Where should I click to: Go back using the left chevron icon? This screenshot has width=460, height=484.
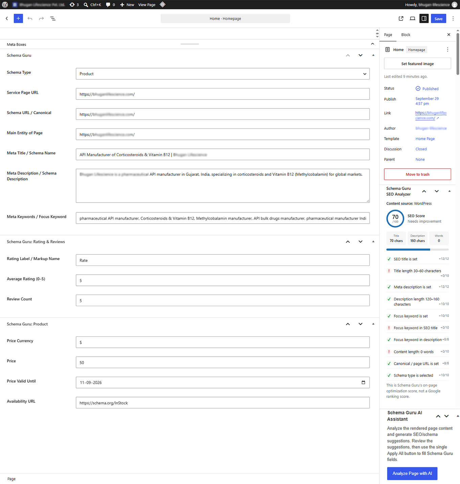click(x=7, y=19)
